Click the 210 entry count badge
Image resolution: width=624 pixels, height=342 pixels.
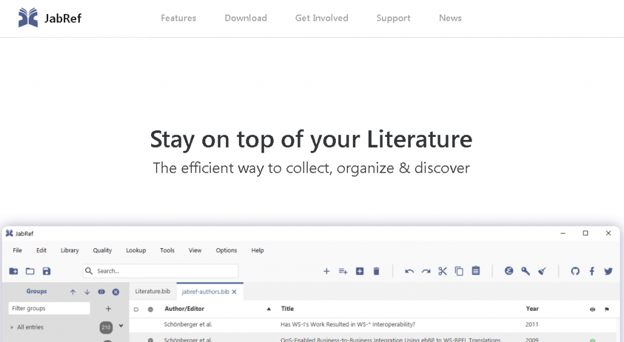[106, 327]
